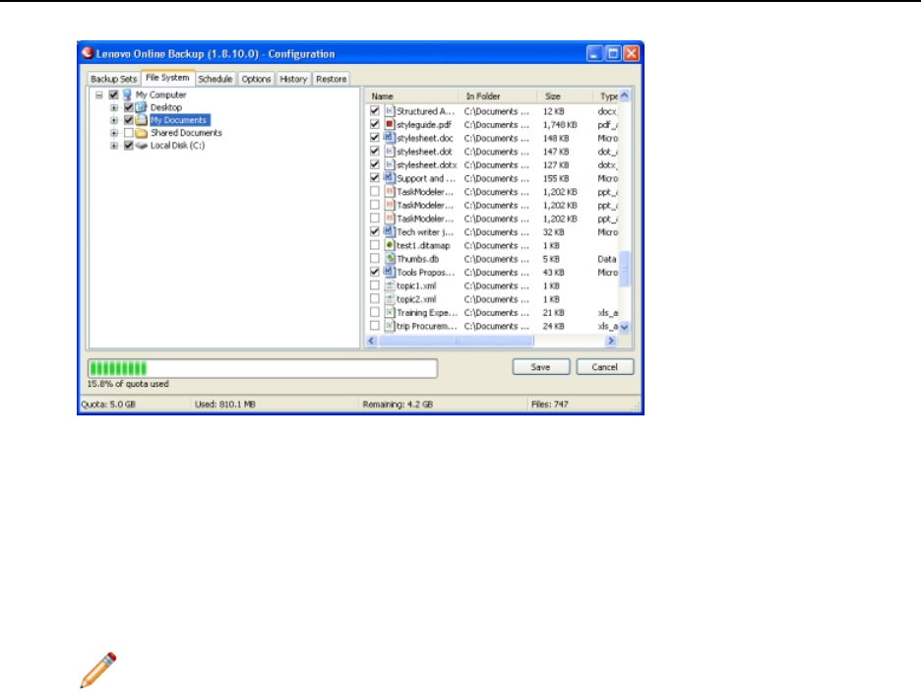Click the Thumbs.db file icon
The image size is (921, 692).
tap(389, 259)
